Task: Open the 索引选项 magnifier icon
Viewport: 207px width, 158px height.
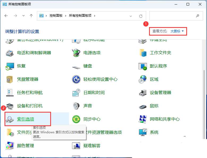Action: 10,119
